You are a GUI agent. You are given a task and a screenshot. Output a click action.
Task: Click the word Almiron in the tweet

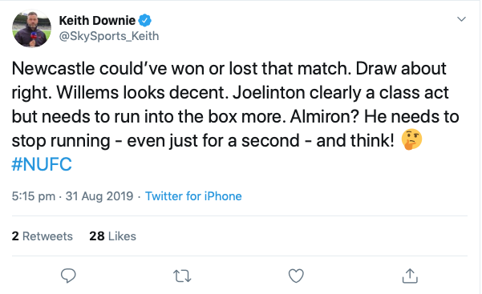(x=324, y=116)
